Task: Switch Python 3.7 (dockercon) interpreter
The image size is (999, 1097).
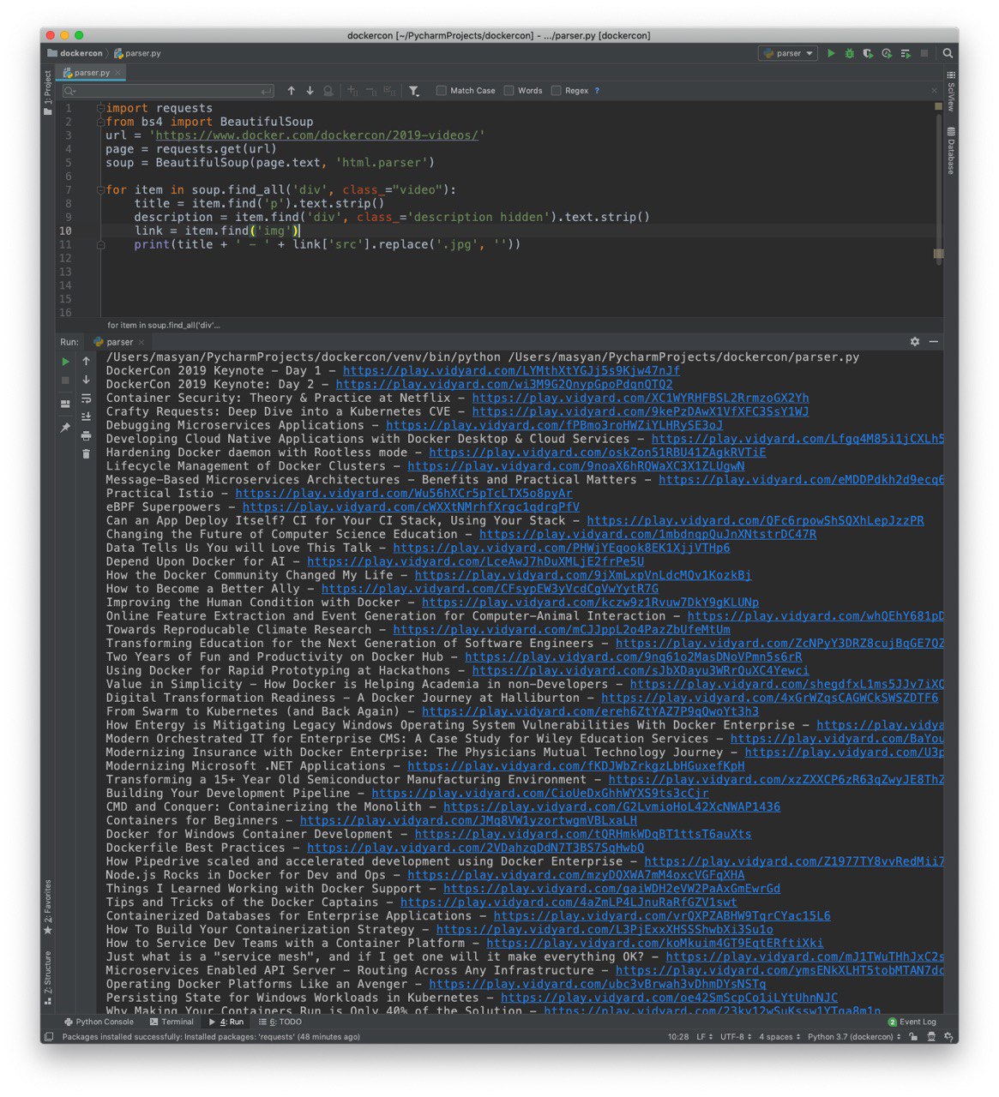Action: coord(853,1036)
